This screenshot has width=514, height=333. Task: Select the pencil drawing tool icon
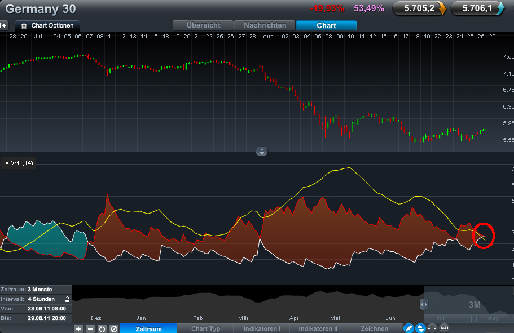point(408,328)
